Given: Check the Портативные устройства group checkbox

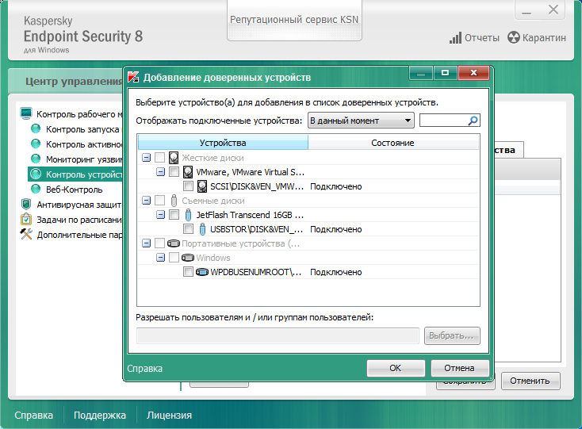Looking at the screenshot, I should pos(159,243).
